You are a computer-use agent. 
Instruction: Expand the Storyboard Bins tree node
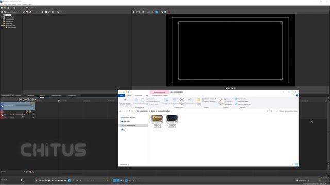coord(2,25)
